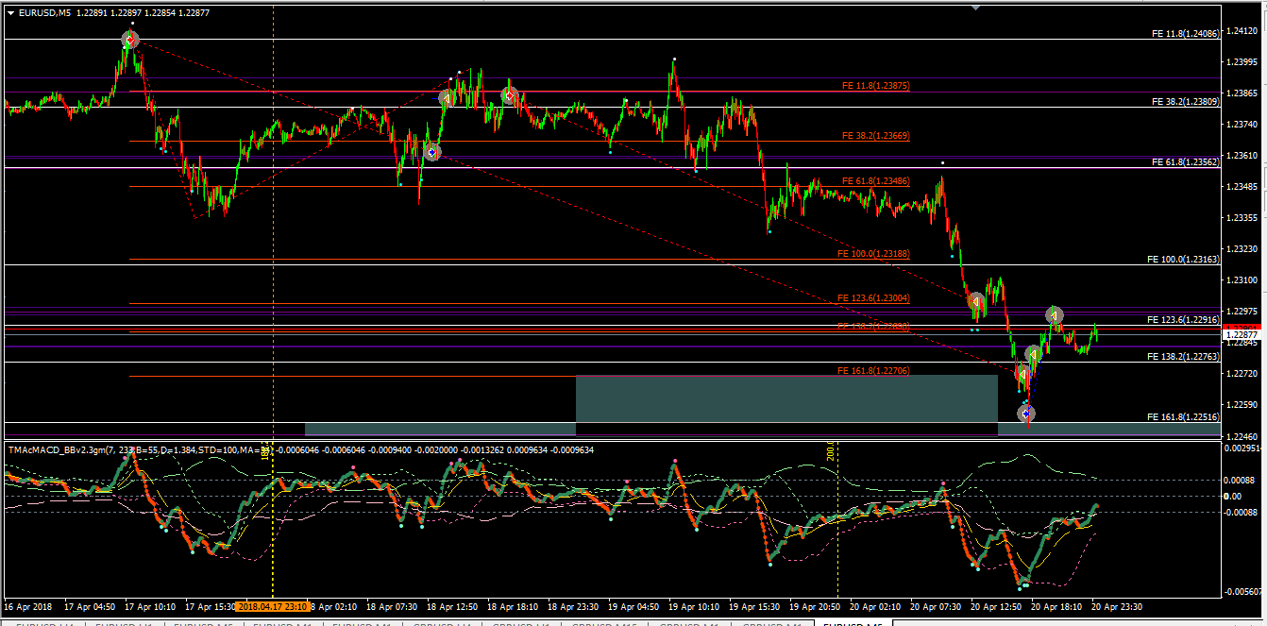Click price scale value 1.24120

(1242, 31)
